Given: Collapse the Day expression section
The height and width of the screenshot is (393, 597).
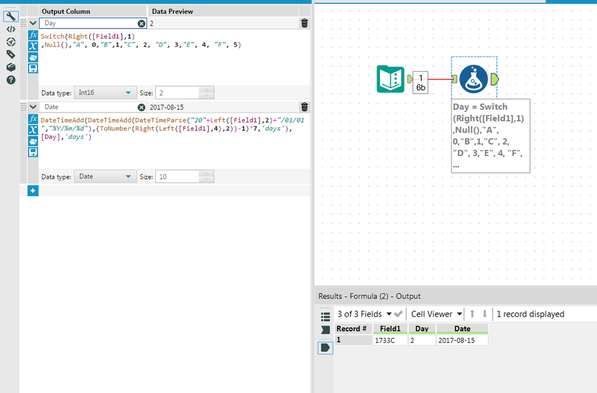Looking at the screenshot, I should (33, 23).
